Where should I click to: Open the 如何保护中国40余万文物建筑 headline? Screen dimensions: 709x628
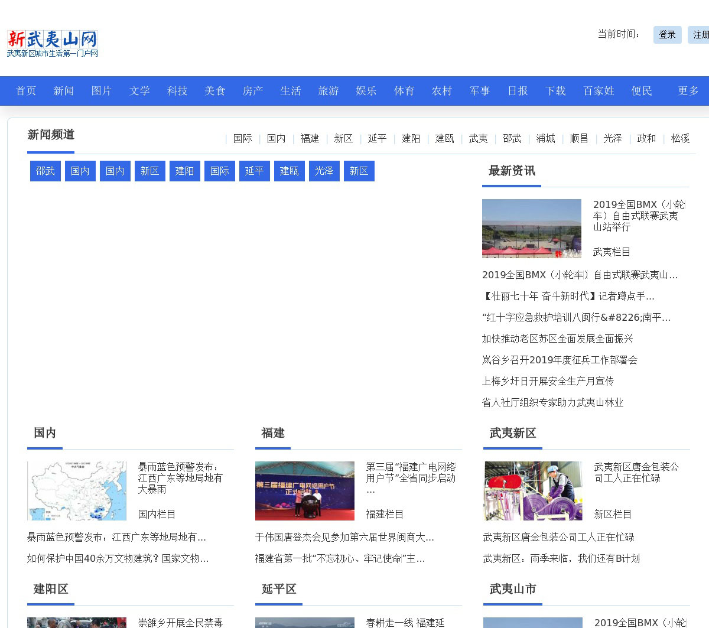pos(118,558)
